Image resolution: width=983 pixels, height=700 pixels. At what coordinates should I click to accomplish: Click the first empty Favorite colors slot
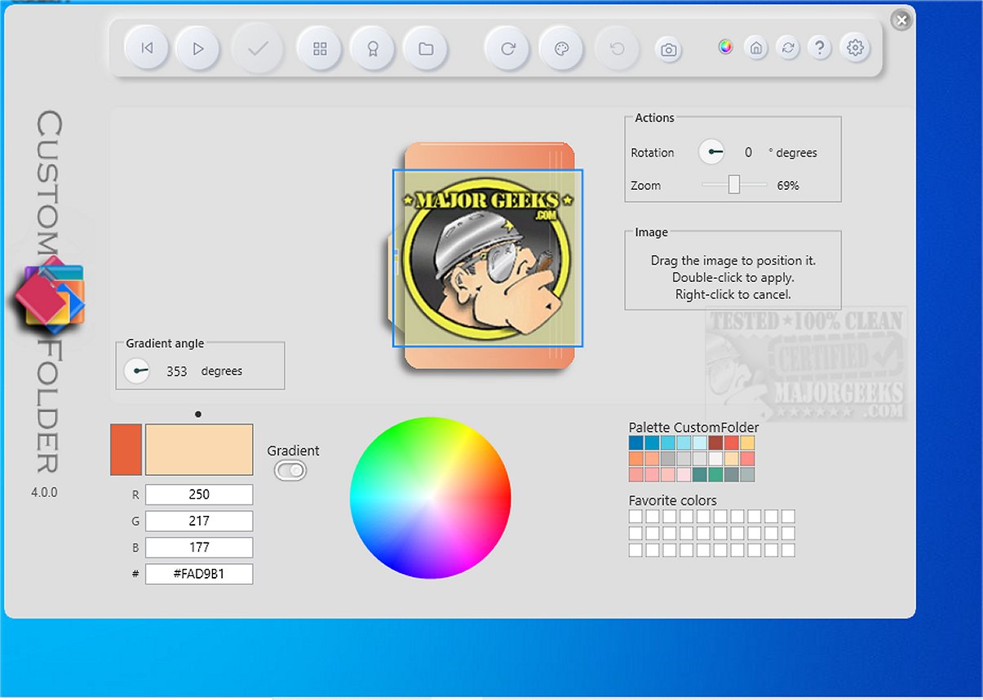click(x=635, y=517)
